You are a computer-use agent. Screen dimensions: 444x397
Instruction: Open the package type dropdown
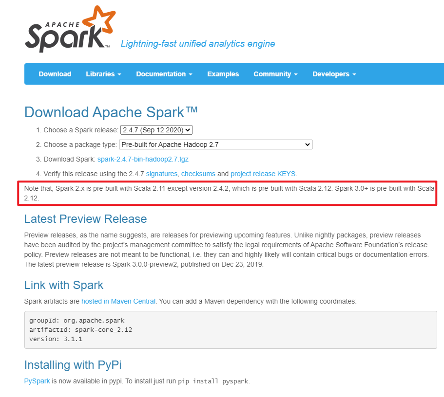pos(215,144)
